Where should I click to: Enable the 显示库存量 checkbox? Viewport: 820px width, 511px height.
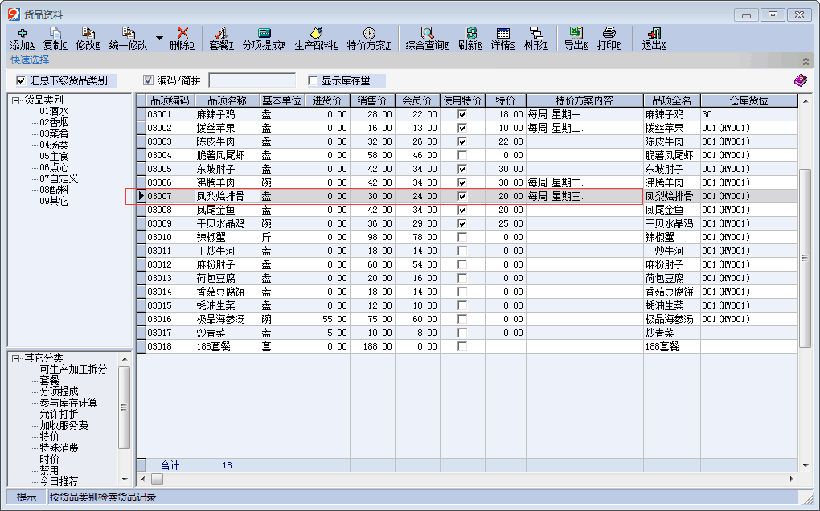[x=314, y=80]
